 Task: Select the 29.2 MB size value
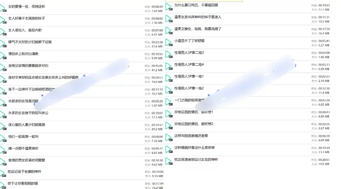click(157, 129)
